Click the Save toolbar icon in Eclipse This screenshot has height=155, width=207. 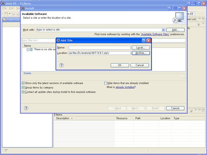pos(13,14)
